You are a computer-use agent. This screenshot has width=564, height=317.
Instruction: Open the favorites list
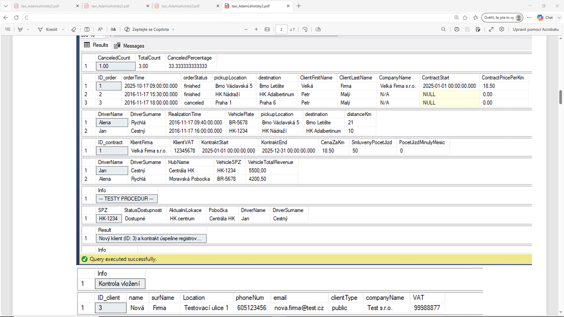[x=476, y=18]
